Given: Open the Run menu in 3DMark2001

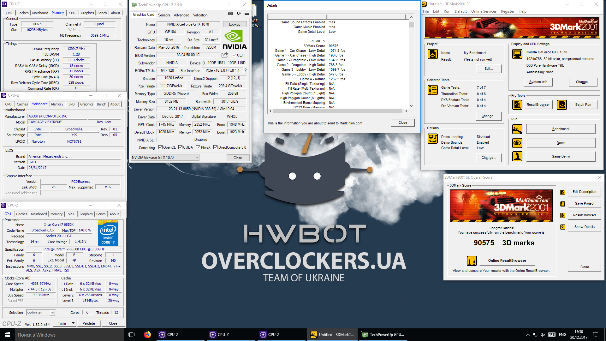Looking at the screenshot, I should (447, 11).
